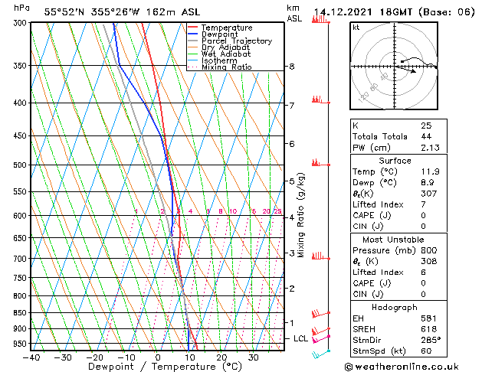Click the Mixing Ratio legend entry

point(226,67)
